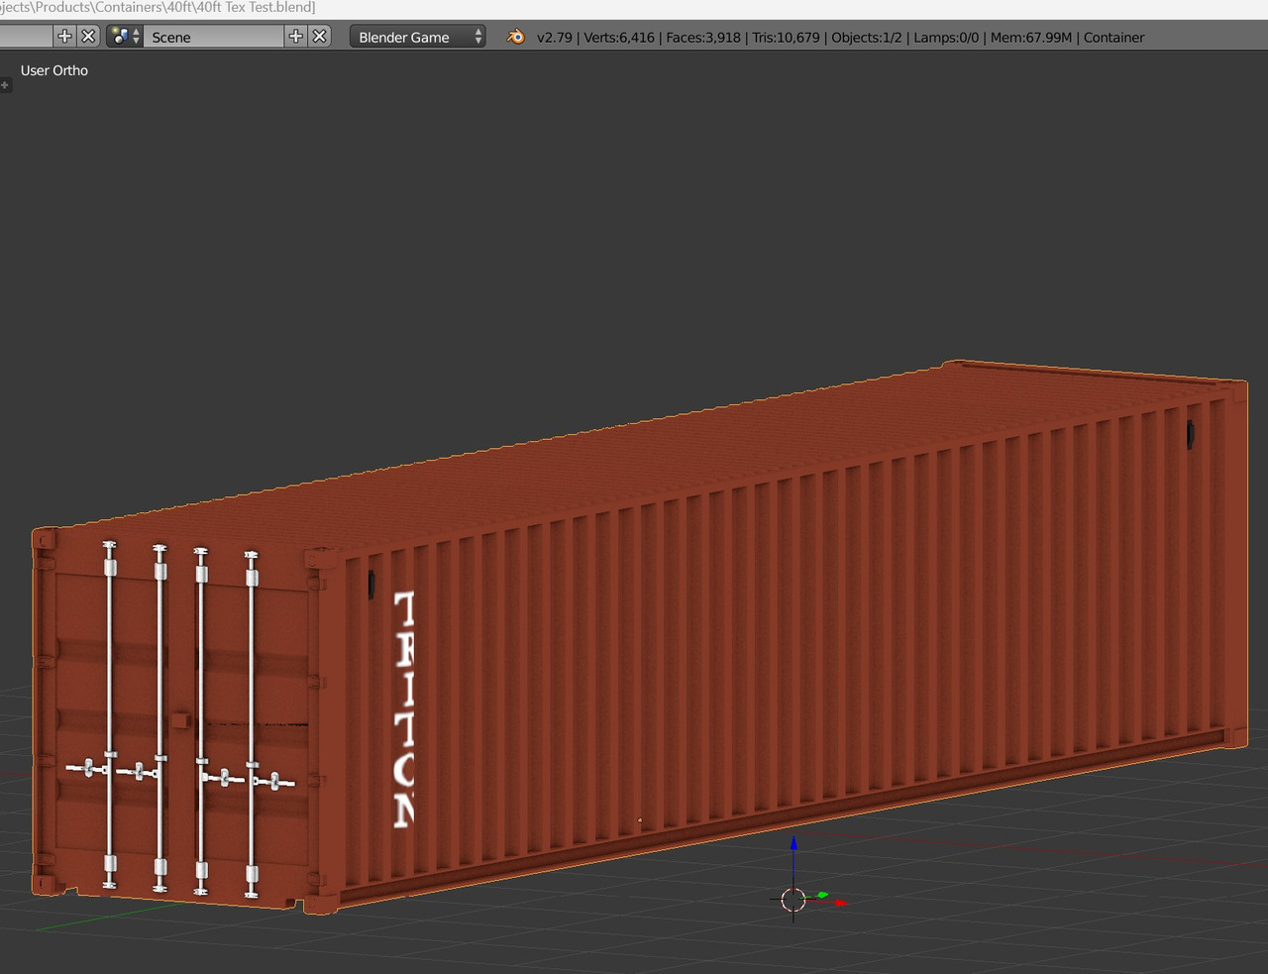Image resolution: width=1268 pixels, height=974 pixels.
Task: Click the Container object name in header
Action: [x=1113, y=38]
